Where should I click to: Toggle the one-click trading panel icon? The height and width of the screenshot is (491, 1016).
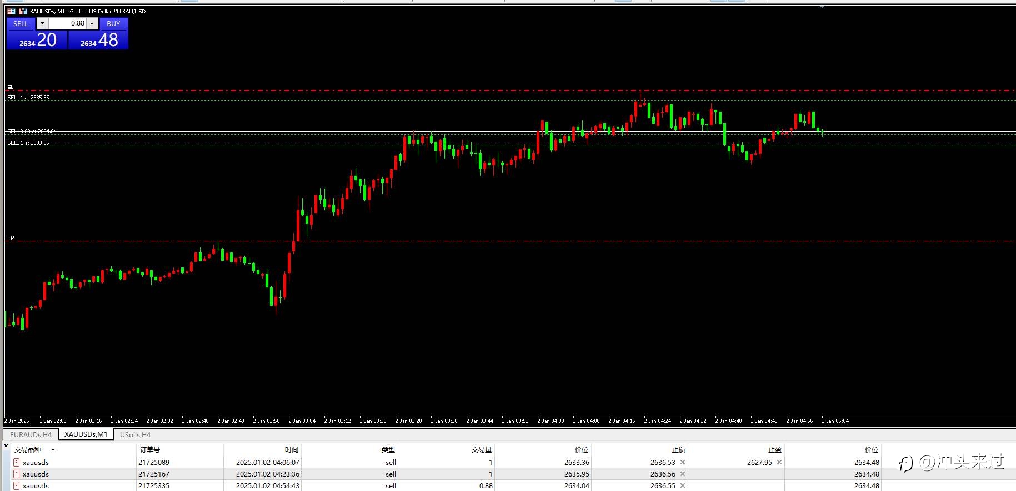click(11, 11)
